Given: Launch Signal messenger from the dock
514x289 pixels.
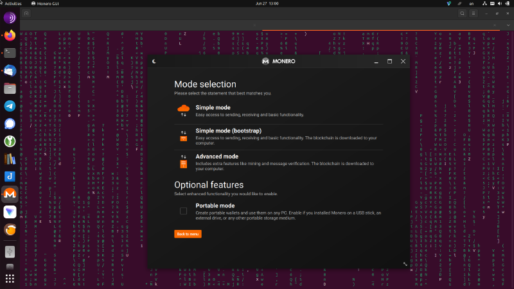Looking at the screenshot, I should point(10,123).
